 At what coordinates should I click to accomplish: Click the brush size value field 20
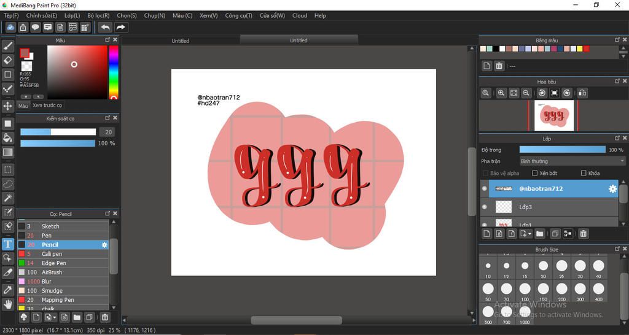click(x=108, y=132)
